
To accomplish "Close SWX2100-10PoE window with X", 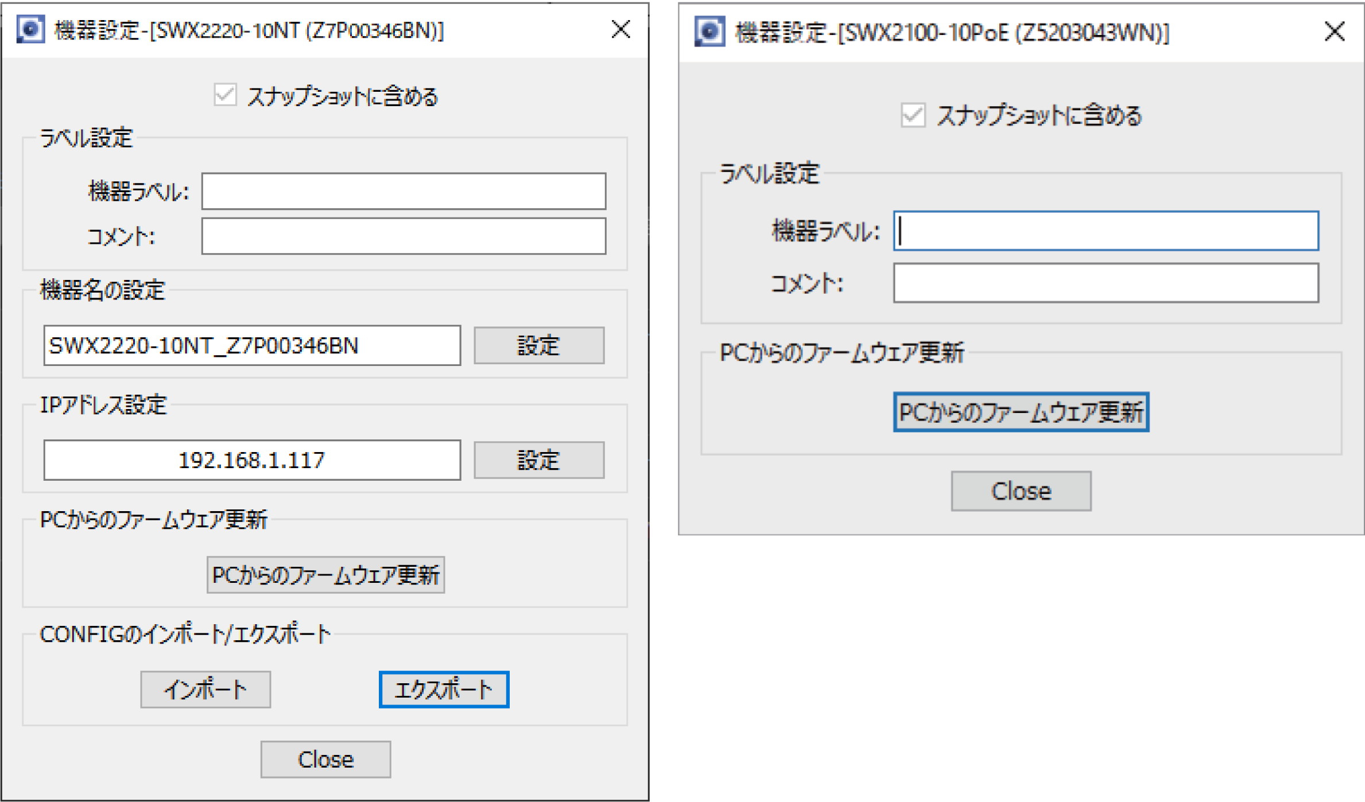I will pyautogui.click(x=1335, y=31).
